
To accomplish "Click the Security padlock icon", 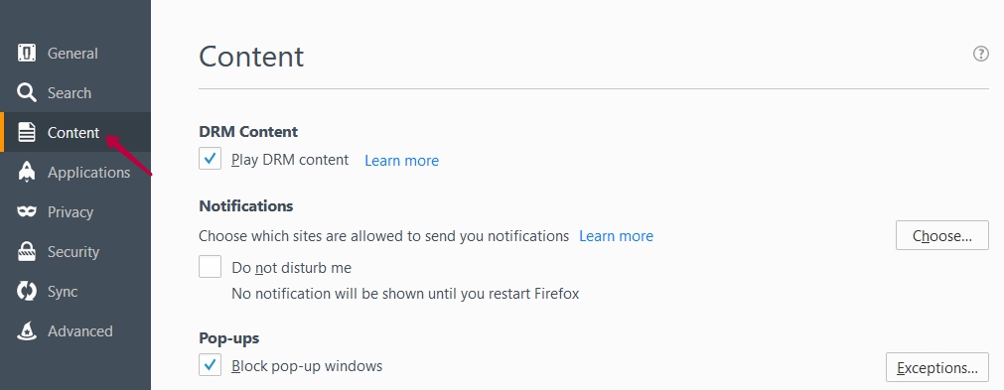I will click(x=26, y=251).
